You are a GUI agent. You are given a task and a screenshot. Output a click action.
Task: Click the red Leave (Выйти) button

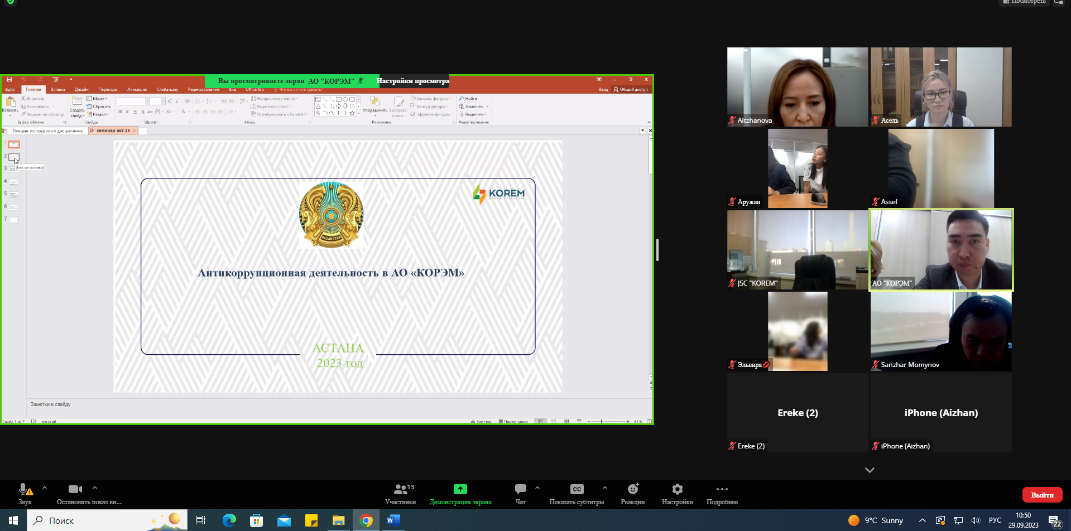pos(1042,495)
